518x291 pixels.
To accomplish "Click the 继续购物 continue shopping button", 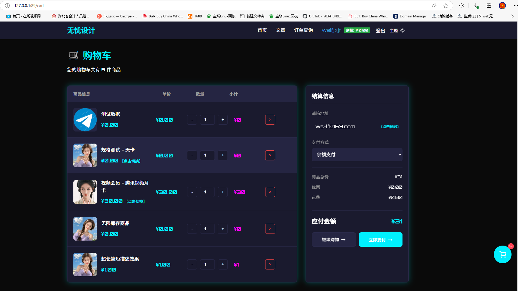I will pyautogui.click(x=334, y=240).
